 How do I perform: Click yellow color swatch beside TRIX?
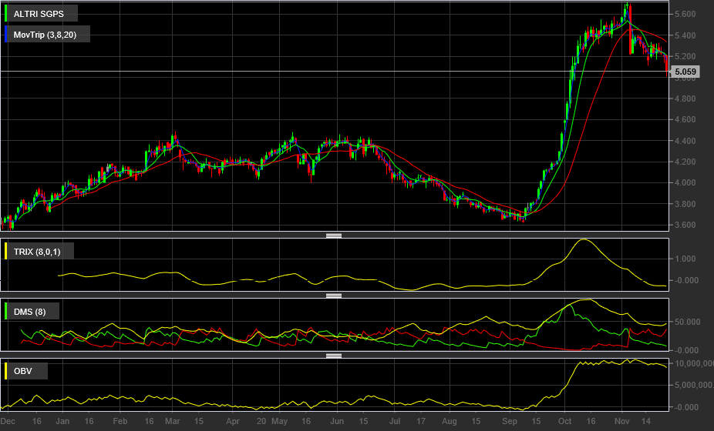click(x=6, y=252)
